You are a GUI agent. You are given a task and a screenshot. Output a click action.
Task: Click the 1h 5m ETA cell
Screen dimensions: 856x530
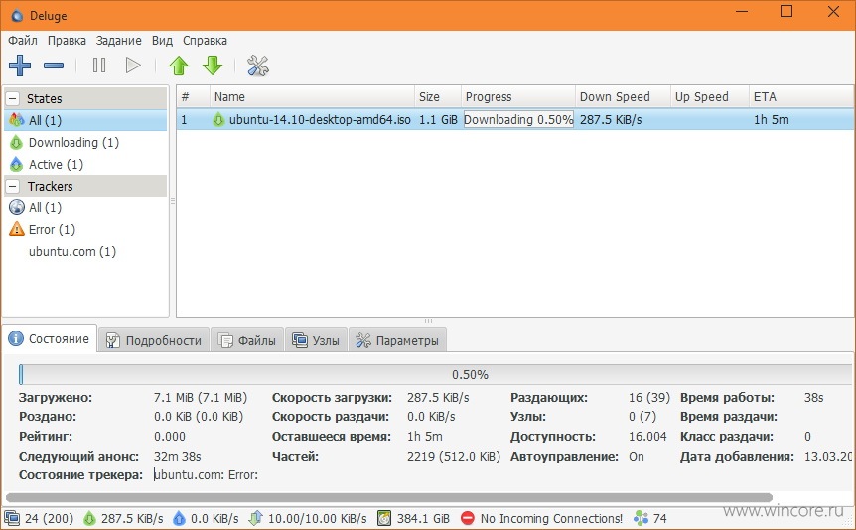(x=771, y=120)
